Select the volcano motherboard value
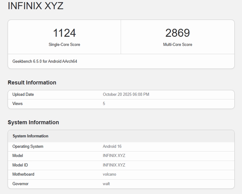This screenshot has height=194, width=242. pyautogui.click(x=109, y=174)
